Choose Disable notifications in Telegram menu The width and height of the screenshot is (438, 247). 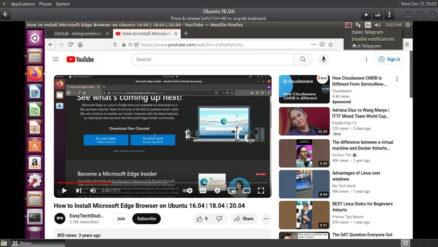(x=373, y=39)
